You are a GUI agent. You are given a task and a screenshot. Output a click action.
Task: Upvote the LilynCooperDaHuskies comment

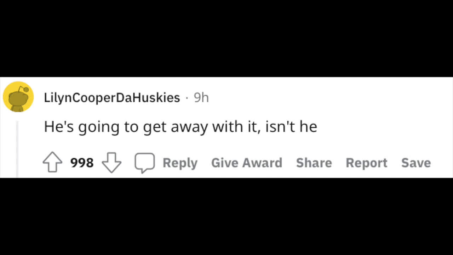[x=52, y=163]
